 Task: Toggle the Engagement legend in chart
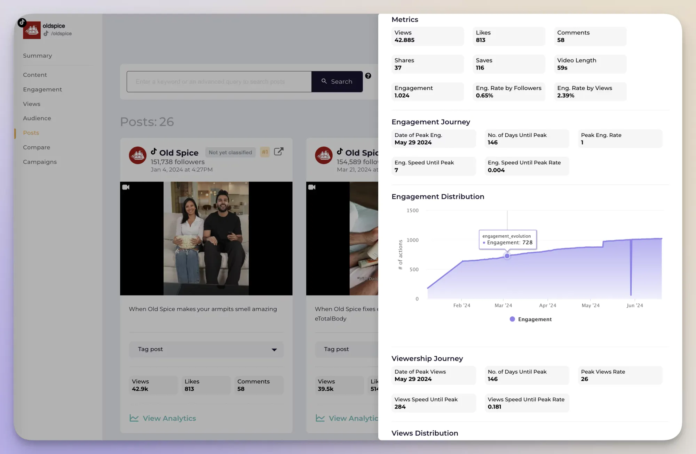pos(531,319)
